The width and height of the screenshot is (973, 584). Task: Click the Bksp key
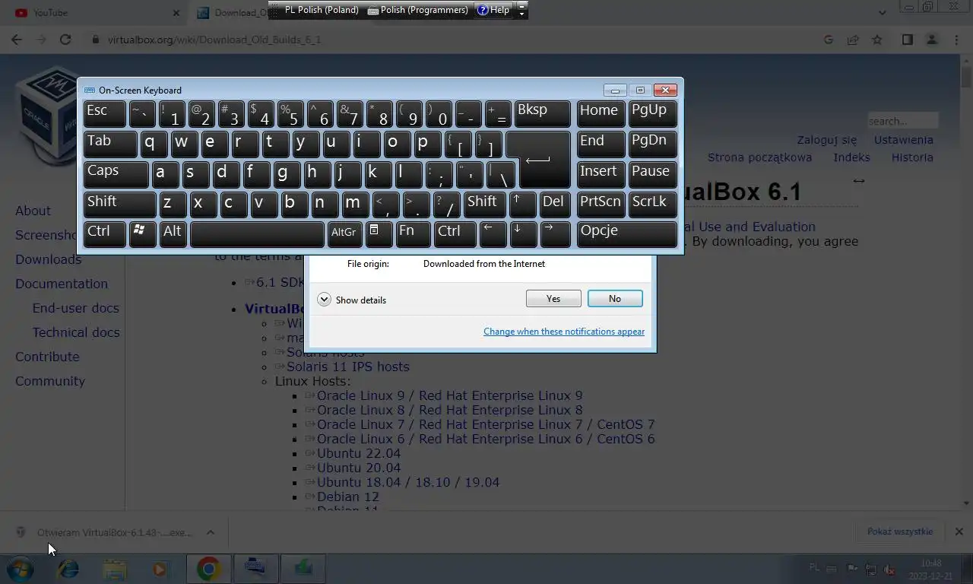(x=542, y=114)
